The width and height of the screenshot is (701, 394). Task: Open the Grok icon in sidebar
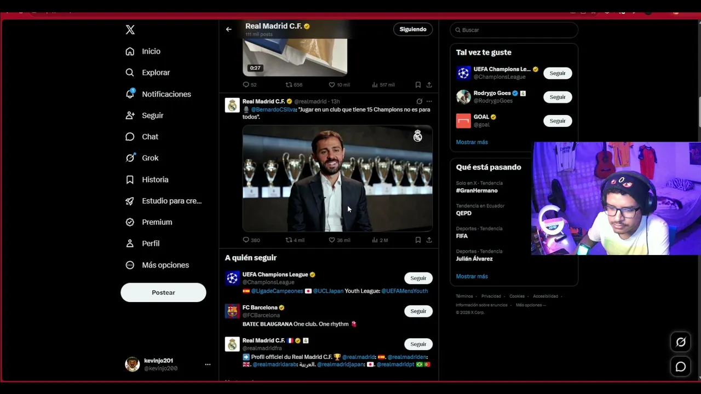click(130, 158)
